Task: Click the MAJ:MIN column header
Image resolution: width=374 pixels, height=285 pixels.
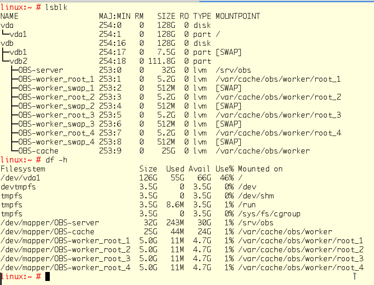Action: [115, 16]
